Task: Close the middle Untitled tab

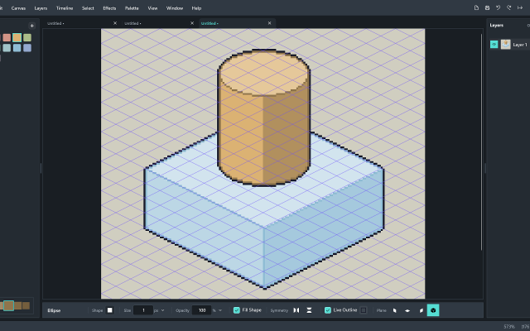Action: (192, 23)
